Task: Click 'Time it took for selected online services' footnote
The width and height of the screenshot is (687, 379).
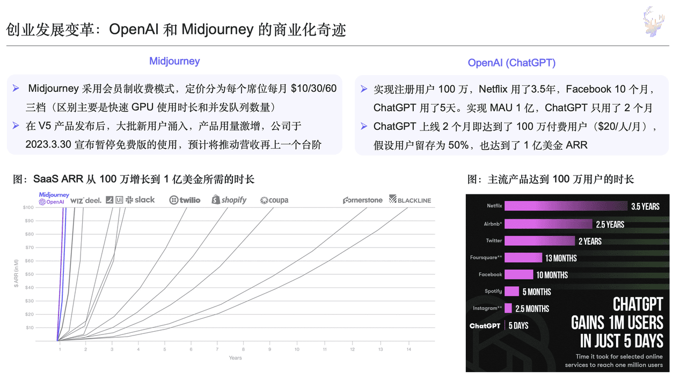Action: tap(614, 361)
